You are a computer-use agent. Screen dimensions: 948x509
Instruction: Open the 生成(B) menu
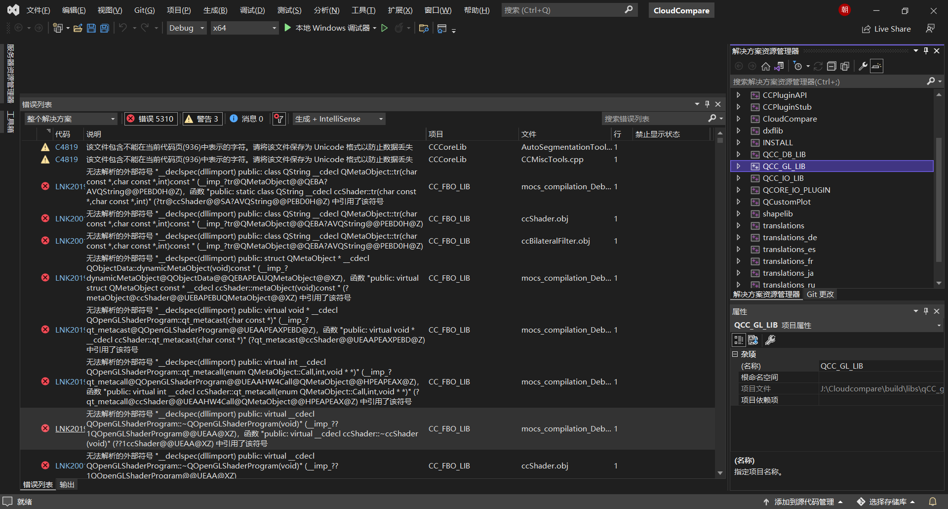[215, 10]
